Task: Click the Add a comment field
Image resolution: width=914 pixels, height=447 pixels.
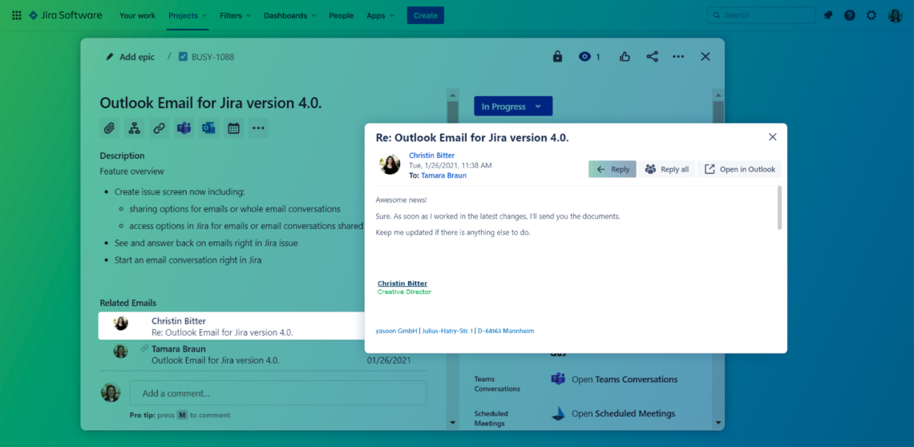Action: [278, 393]
